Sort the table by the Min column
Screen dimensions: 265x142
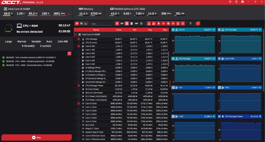[135, 30]
